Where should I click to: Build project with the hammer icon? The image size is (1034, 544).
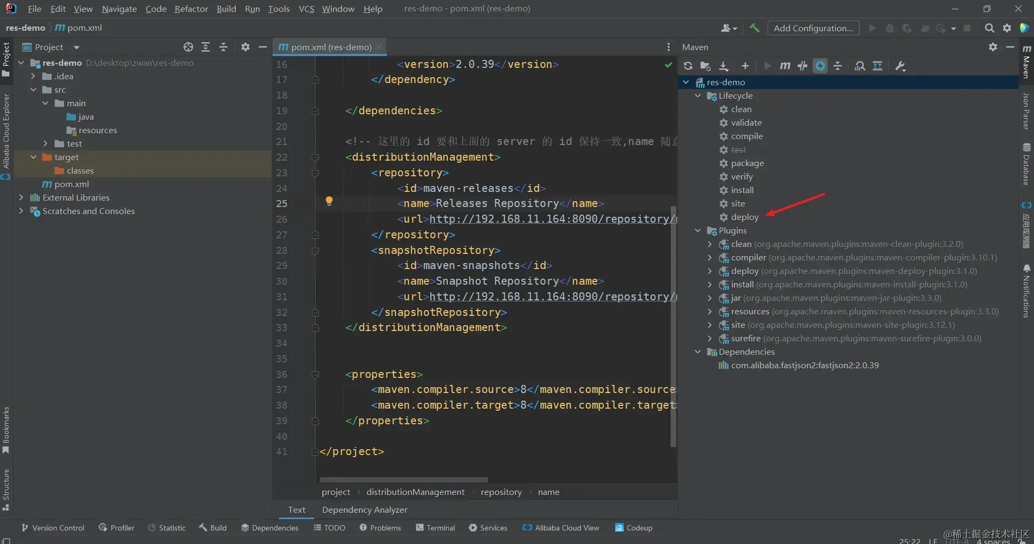(x=754, y=28)
